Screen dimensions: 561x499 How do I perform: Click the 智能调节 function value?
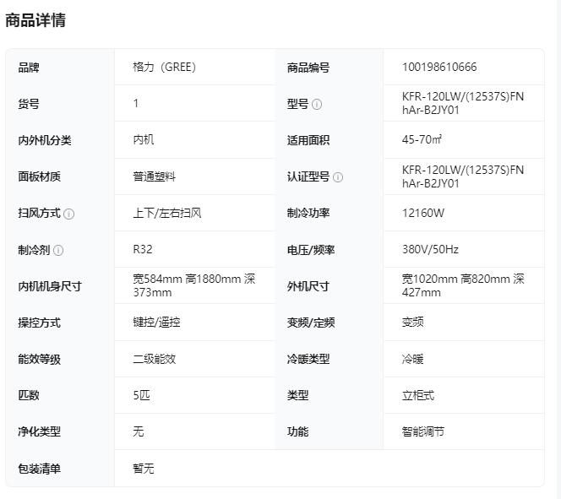422,431
